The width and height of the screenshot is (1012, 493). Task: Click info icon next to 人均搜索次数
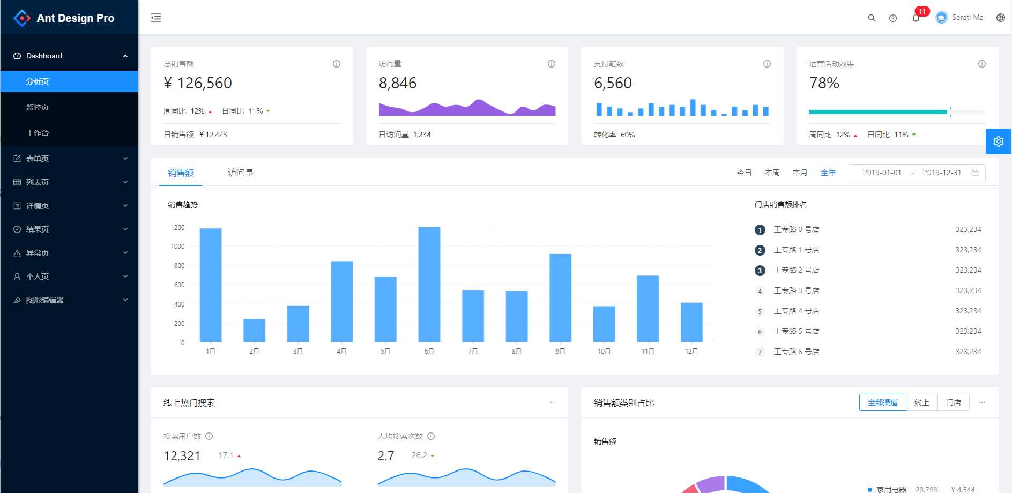pos(431,436)
